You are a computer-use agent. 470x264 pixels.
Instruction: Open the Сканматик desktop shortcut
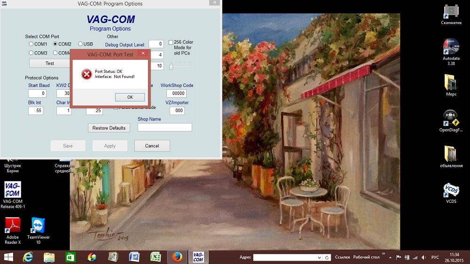pos(451,15)
